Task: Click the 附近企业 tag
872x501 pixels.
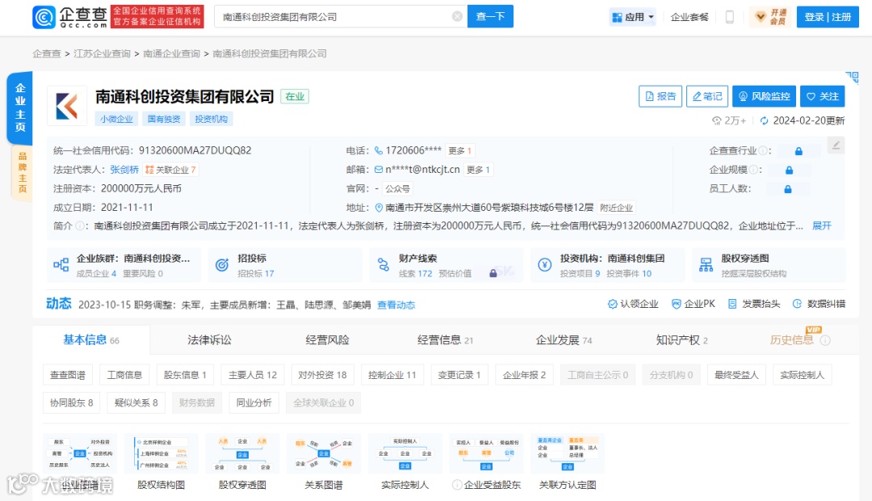Action: (x=616, y=208)
